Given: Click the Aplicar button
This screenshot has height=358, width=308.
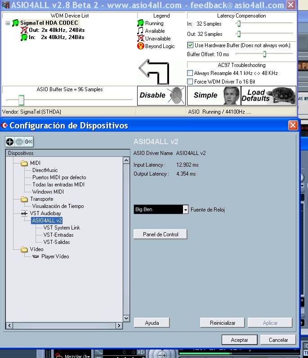Looking at the screenshot, I should tap(270, 323).
